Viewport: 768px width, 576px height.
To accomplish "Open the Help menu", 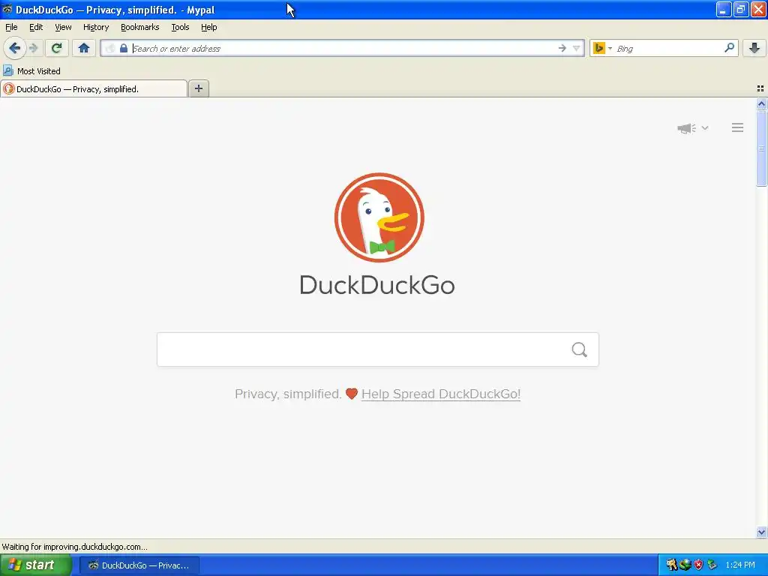I will [x=209, y=27].
